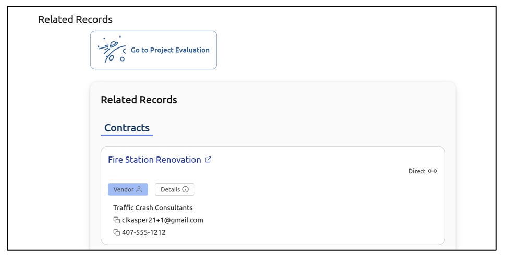Viewport: 523px width, 265px height.
Task: Switch to the Contracts tab
Action: coord(127,128)
